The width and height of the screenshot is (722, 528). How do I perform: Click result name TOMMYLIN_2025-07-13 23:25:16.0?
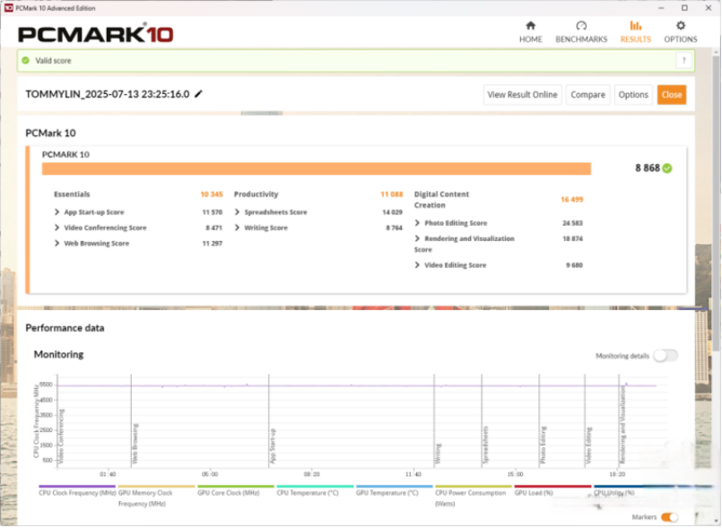click(x=108, y=94)
